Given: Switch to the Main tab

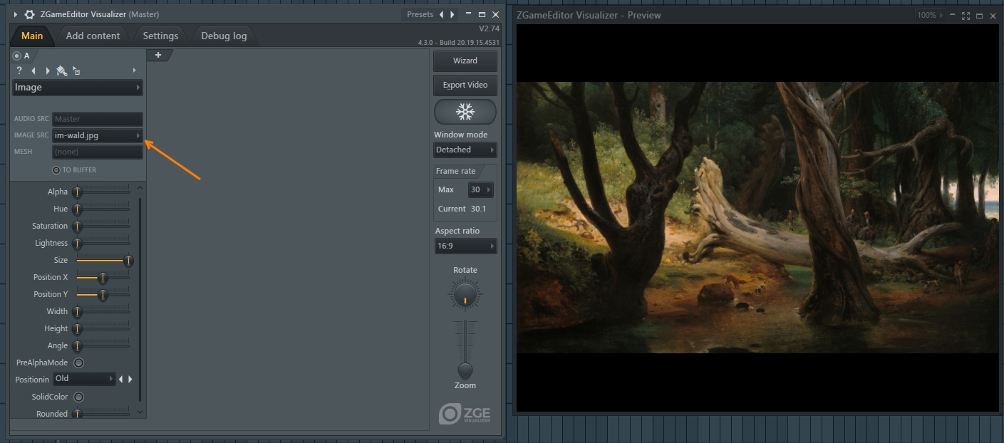Looking at the screenshot, I should [32, 36].
